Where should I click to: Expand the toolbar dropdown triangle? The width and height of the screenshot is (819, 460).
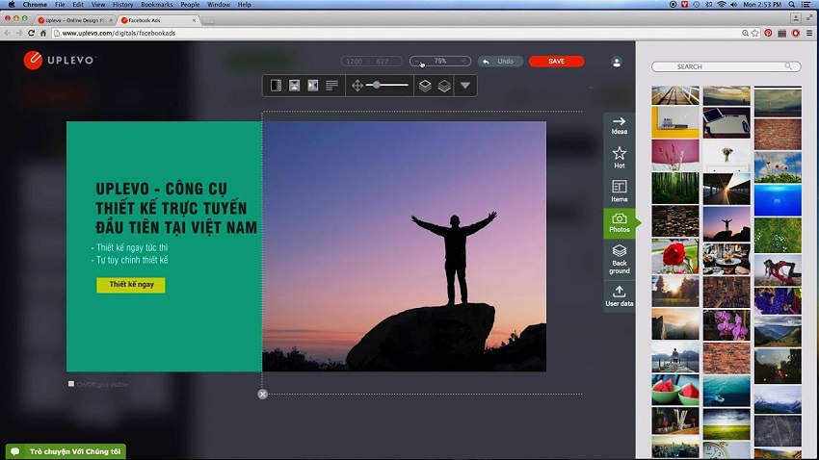point(465,86)
